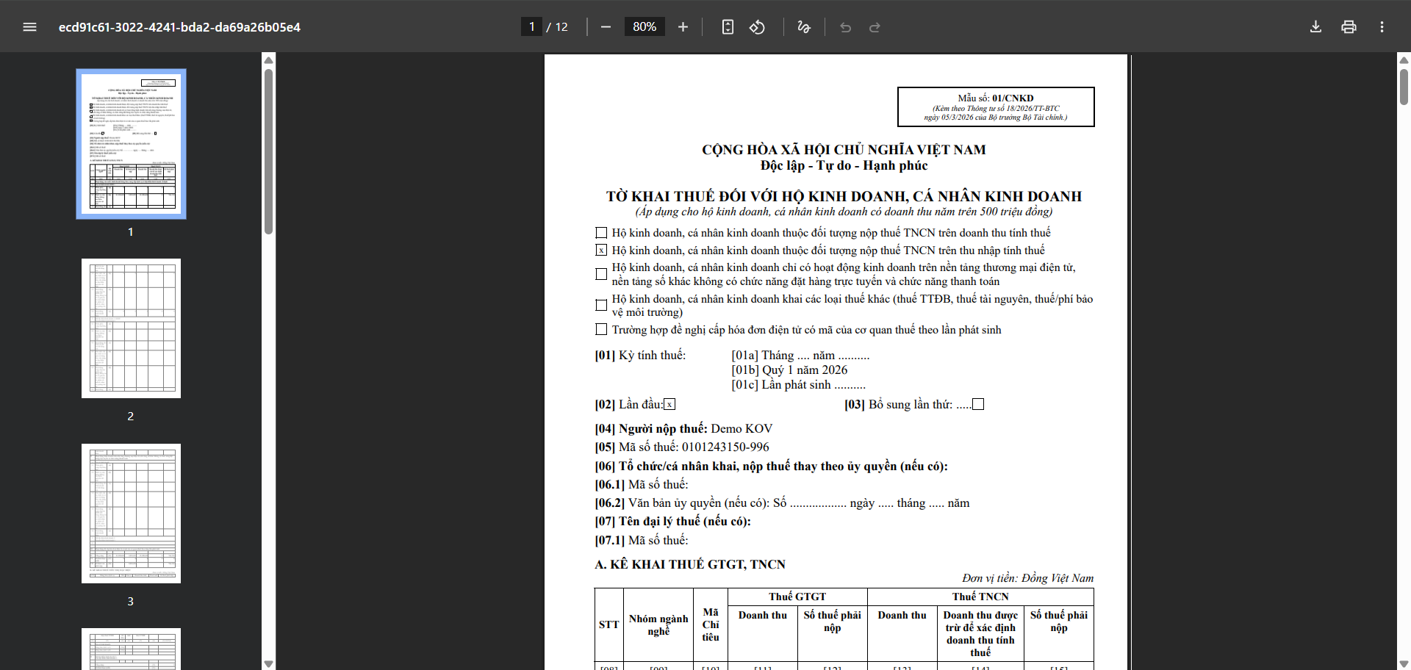1411x670 pixels.
Task: Click the 'Nhóm ngành nghề' column header
Action: (x=658, y=624)
